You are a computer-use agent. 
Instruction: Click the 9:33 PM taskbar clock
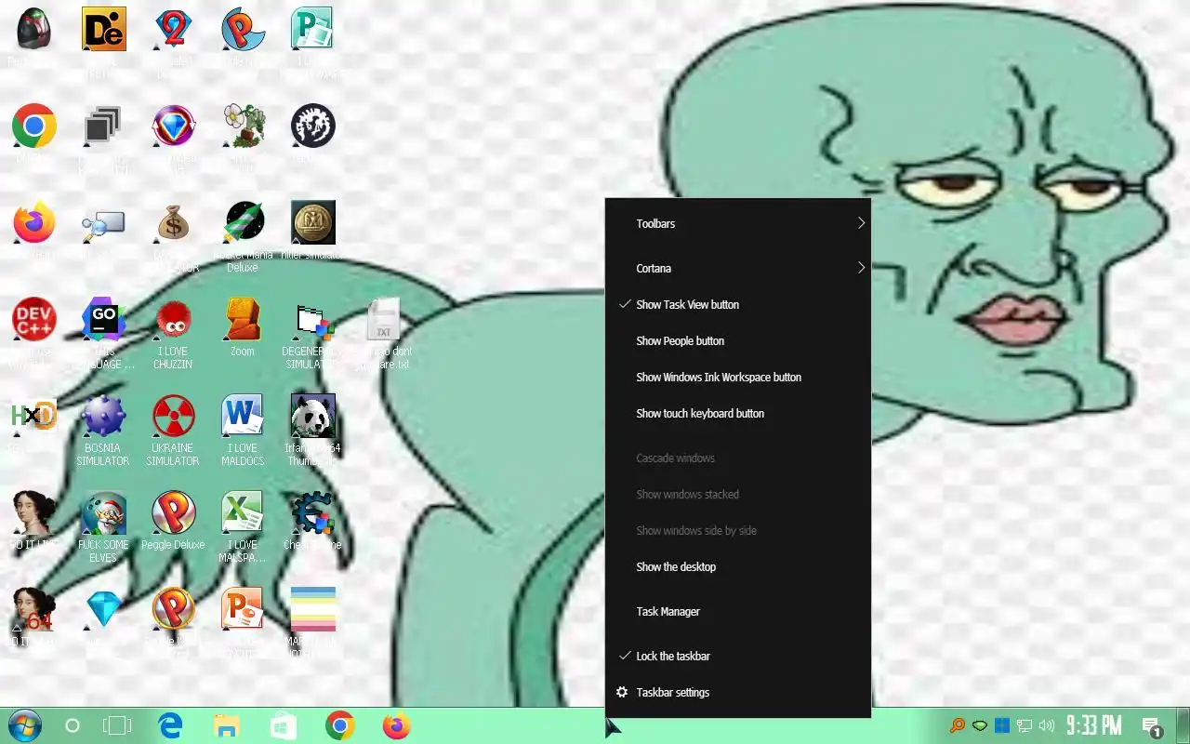[1094, 725]
